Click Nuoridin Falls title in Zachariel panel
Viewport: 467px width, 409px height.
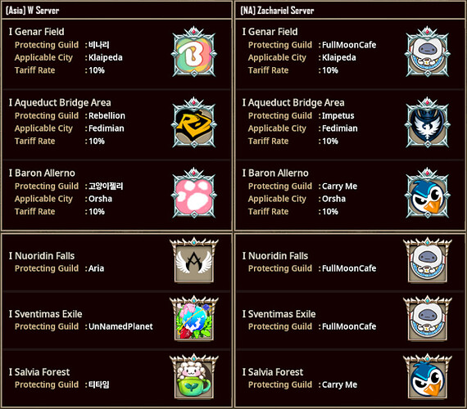[278, 256]
